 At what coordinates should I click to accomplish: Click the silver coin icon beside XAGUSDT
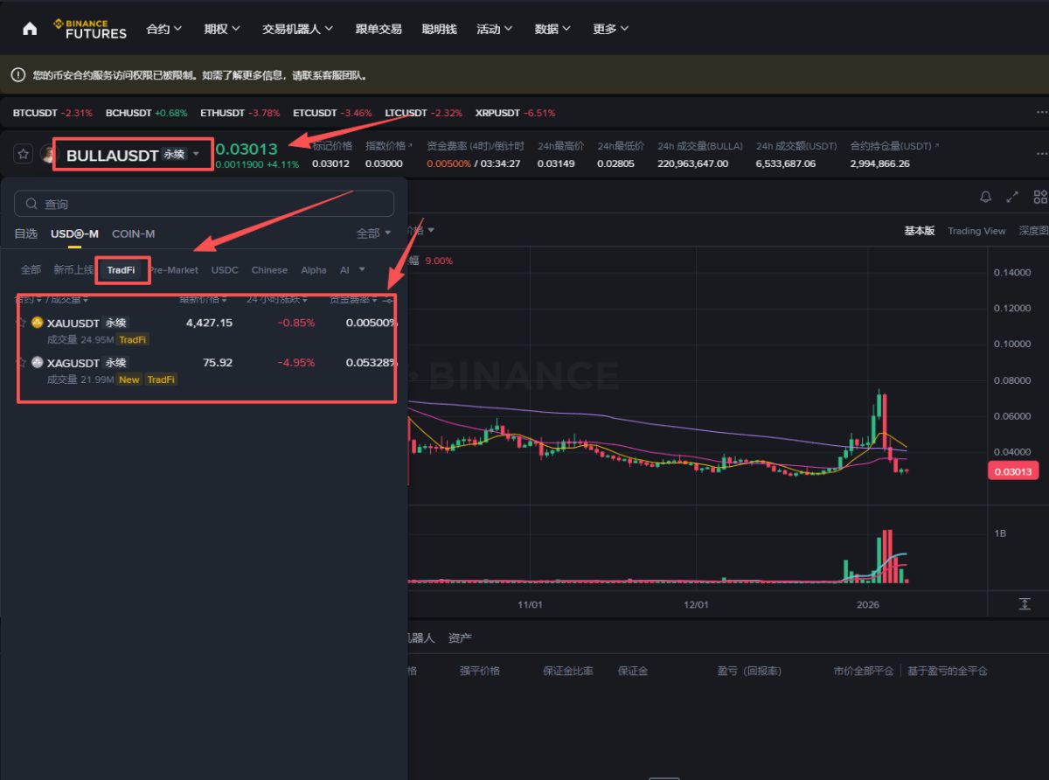coord(37,363)
